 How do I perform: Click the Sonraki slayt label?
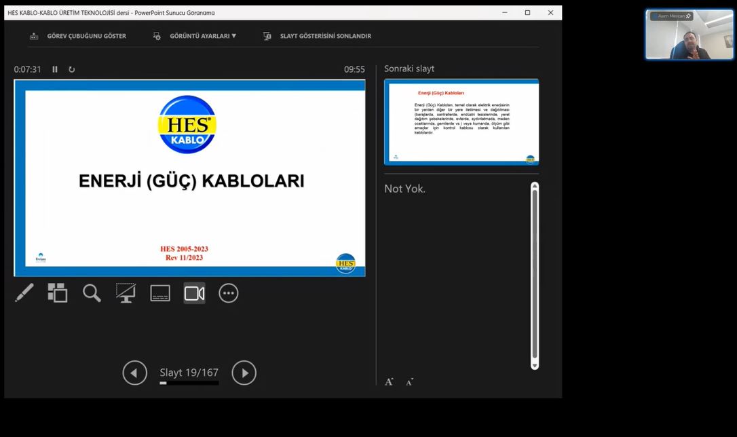[409, 69]
